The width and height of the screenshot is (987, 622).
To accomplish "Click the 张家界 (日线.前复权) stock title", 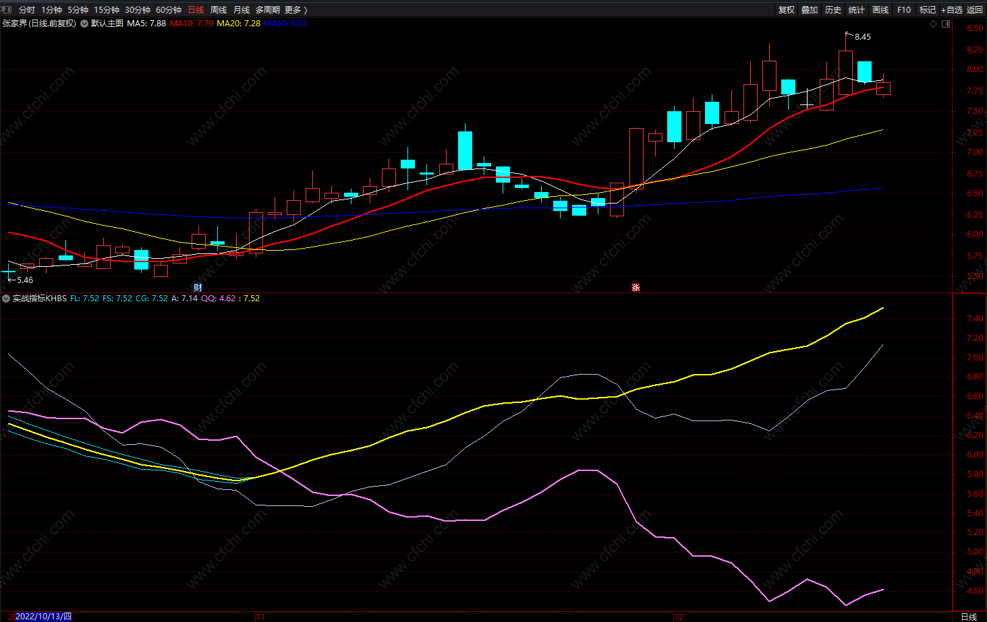I will (39, 24).
